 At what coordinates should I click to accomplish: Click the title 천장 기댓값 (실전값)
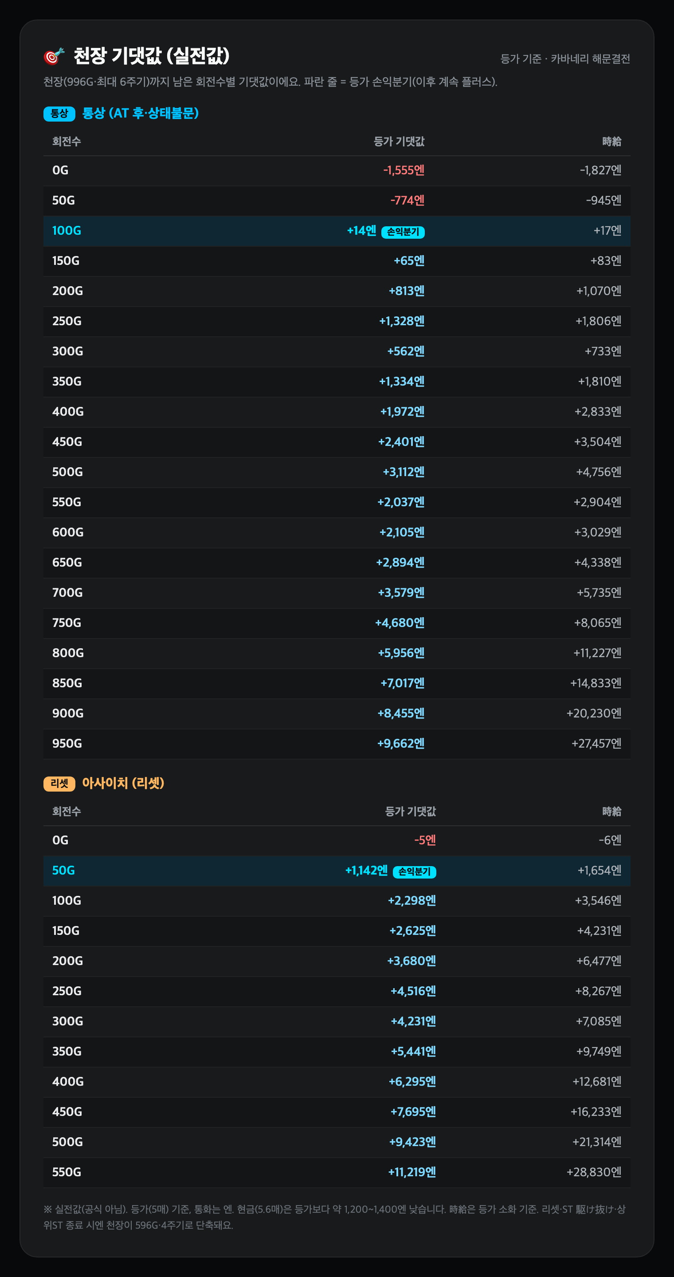152,56
